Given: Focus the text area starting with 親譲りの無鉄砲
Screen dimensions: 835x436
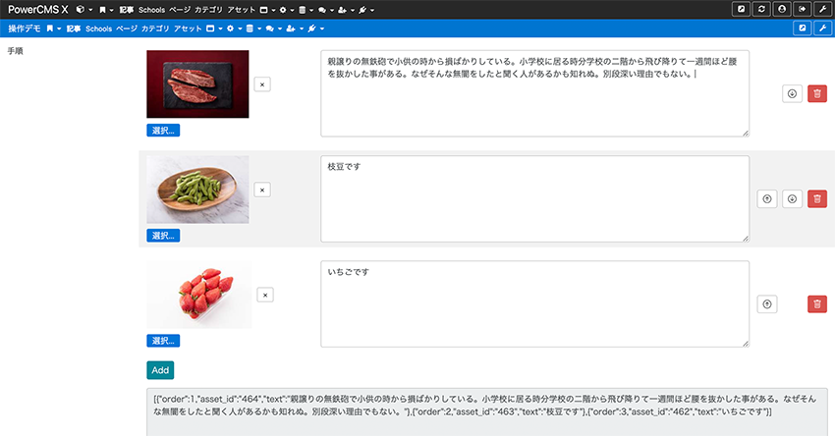Looking at the screenshot, I should click(x=534, y=93).
